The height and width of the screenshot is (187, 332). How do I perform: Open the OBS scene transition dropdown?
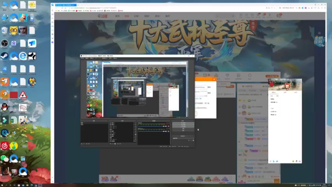click(x=183, y=138)
